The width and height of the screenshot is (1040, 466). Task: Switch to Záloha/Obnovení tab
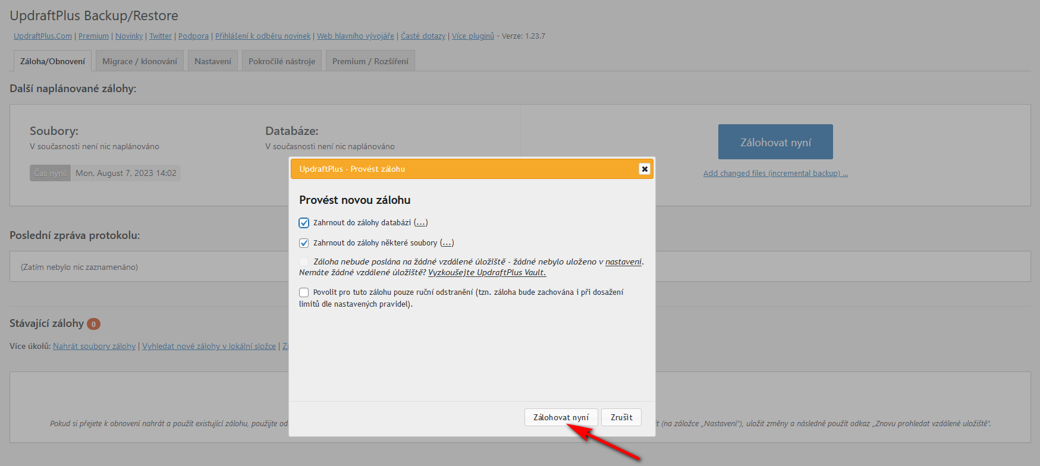tap(52, 61)
